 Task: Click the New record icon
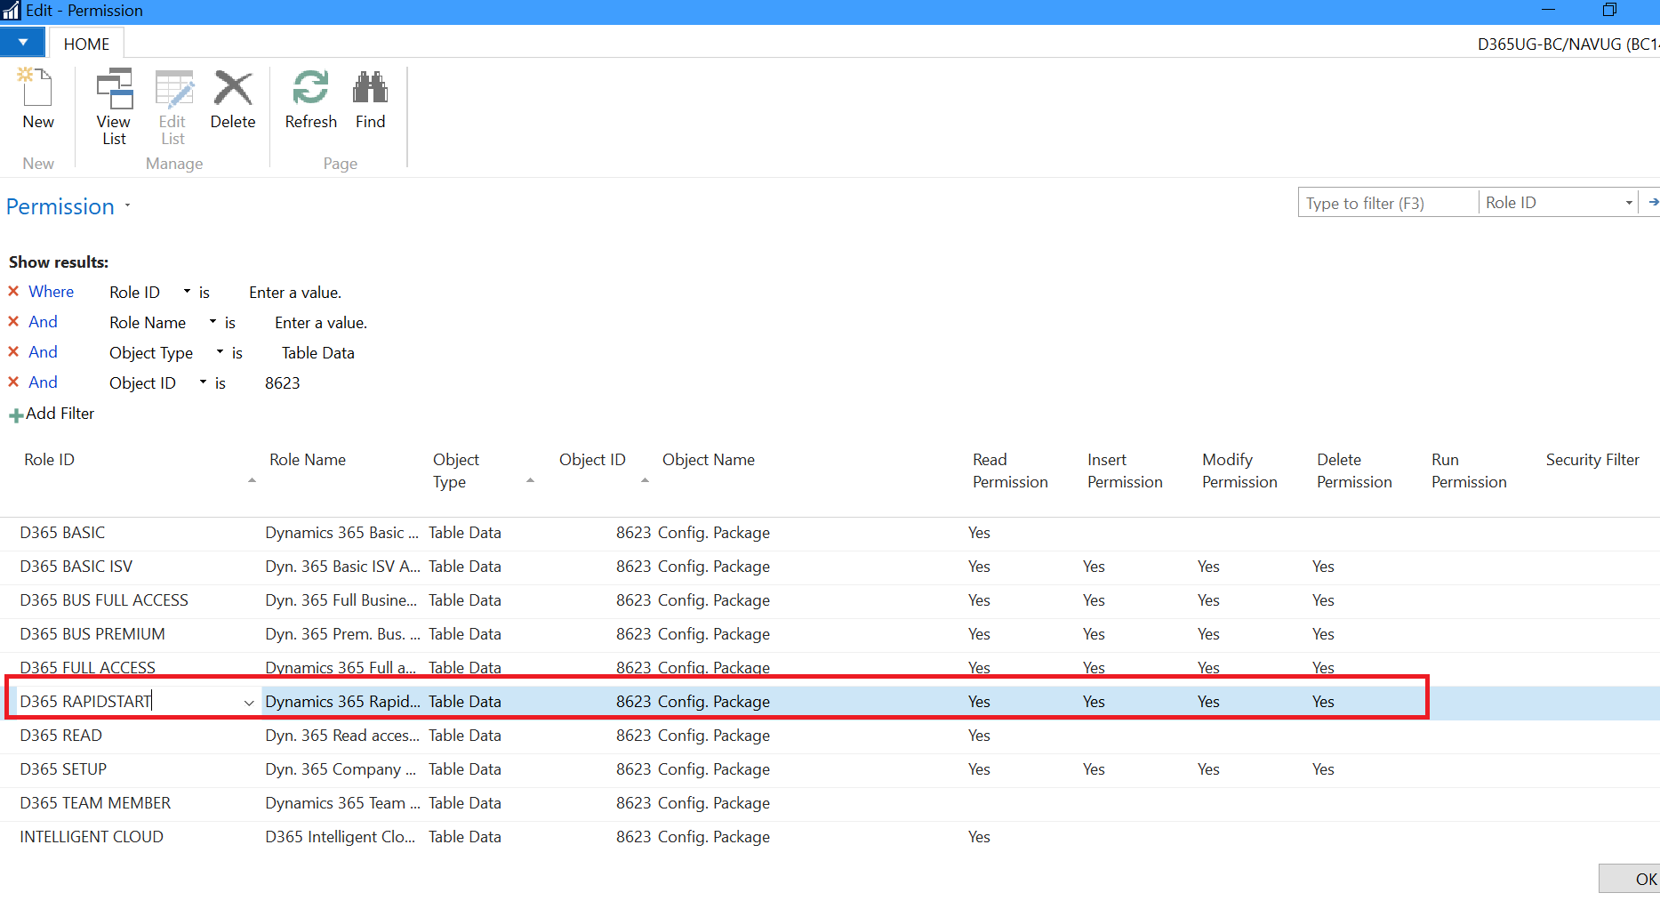37,98
